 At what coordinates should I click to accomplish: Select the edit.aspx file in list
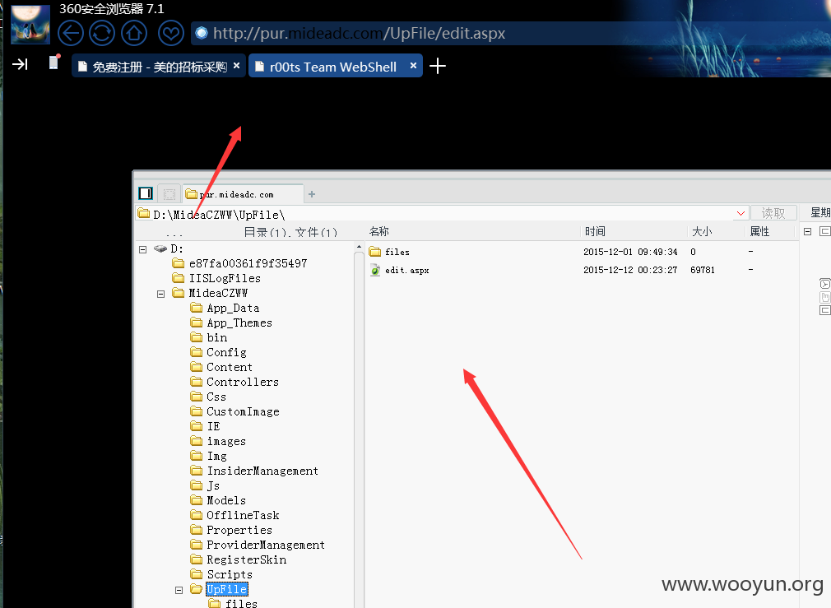[407, 271]
